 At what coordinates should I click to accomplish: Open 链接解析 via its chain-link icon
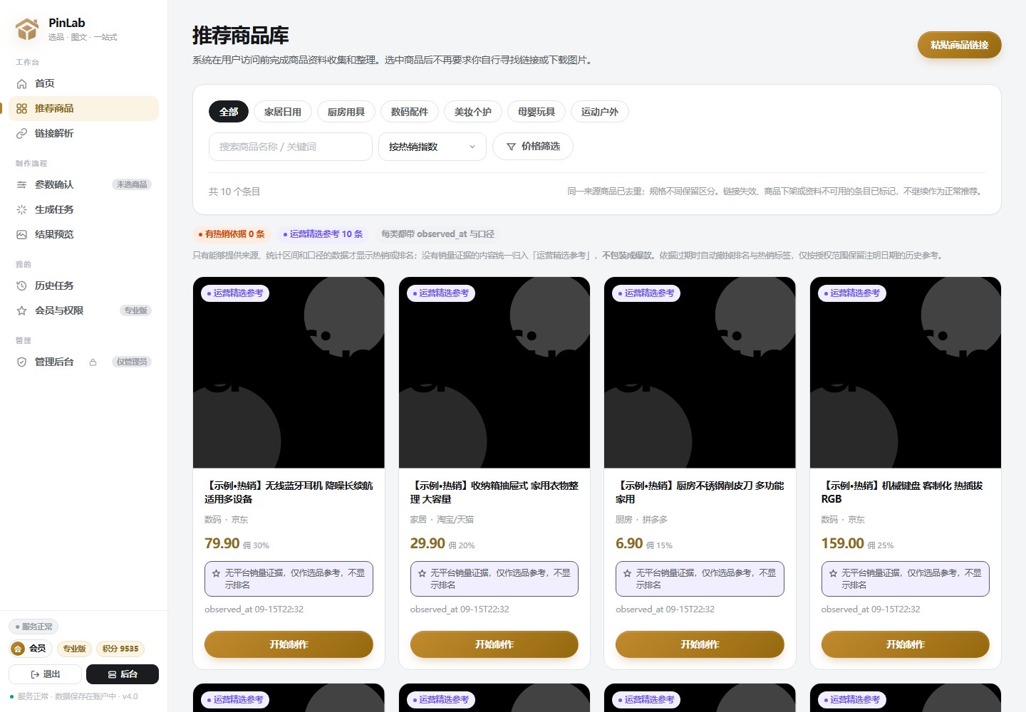pos(21,133)
